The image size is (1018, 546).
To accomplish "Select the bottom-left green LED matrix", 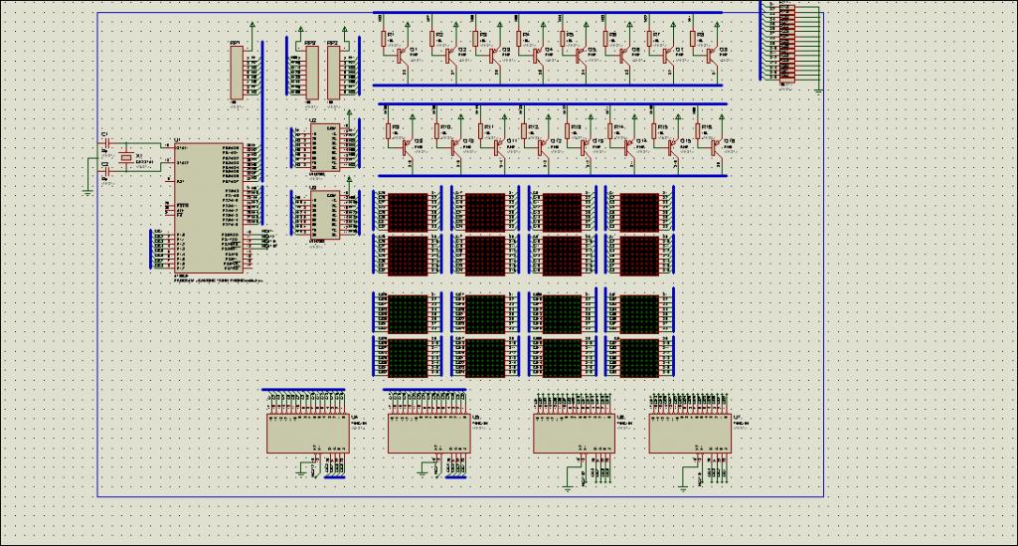I will (x=407, y=356).
